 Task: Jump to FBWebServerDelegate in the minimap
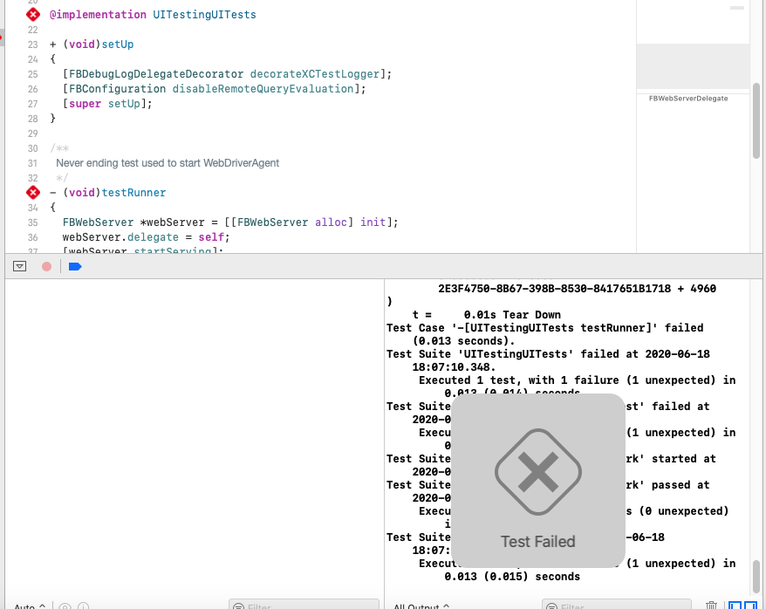688,99
